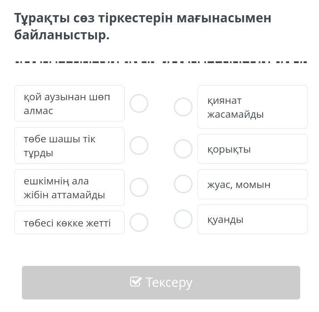Click the dashed divider line under heading

pyautogui.click(x=161, y=61)
